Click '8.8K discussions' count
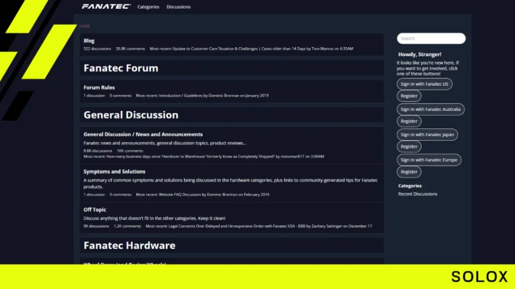 click(98, 151)
